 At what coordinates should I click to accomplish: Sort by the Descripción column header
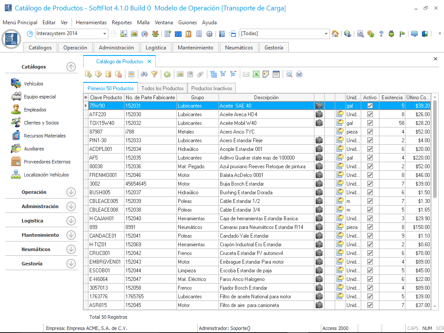point(266,98)
